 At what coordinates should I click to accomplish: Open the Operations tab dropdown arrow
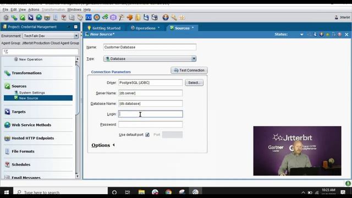point(159,28)
